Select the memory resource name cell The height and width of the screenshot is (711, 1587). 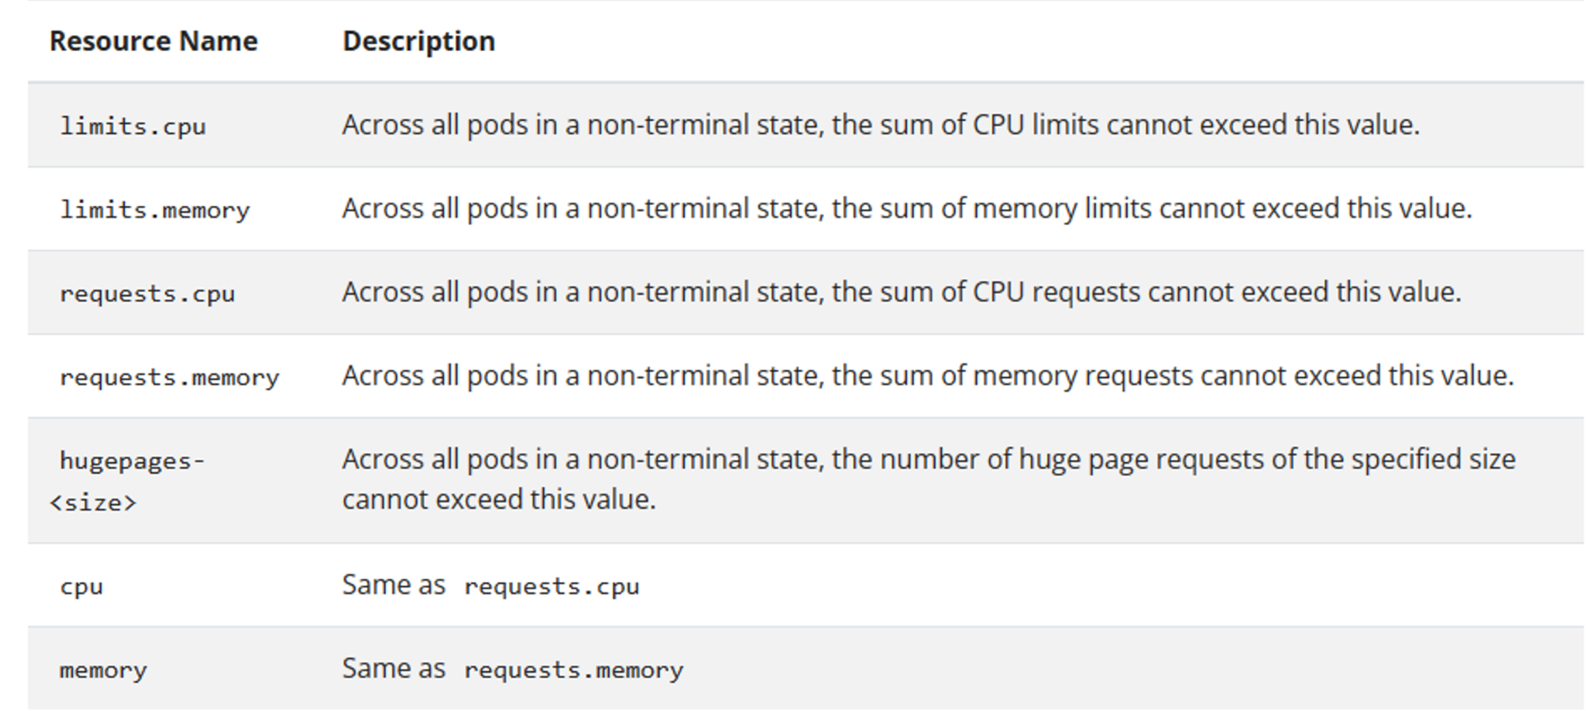click(x=104, y=670)
